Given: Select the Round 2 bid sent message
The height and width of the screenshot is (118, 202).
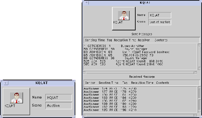Looking at the screenshot, I should click(x=123, y=64).
